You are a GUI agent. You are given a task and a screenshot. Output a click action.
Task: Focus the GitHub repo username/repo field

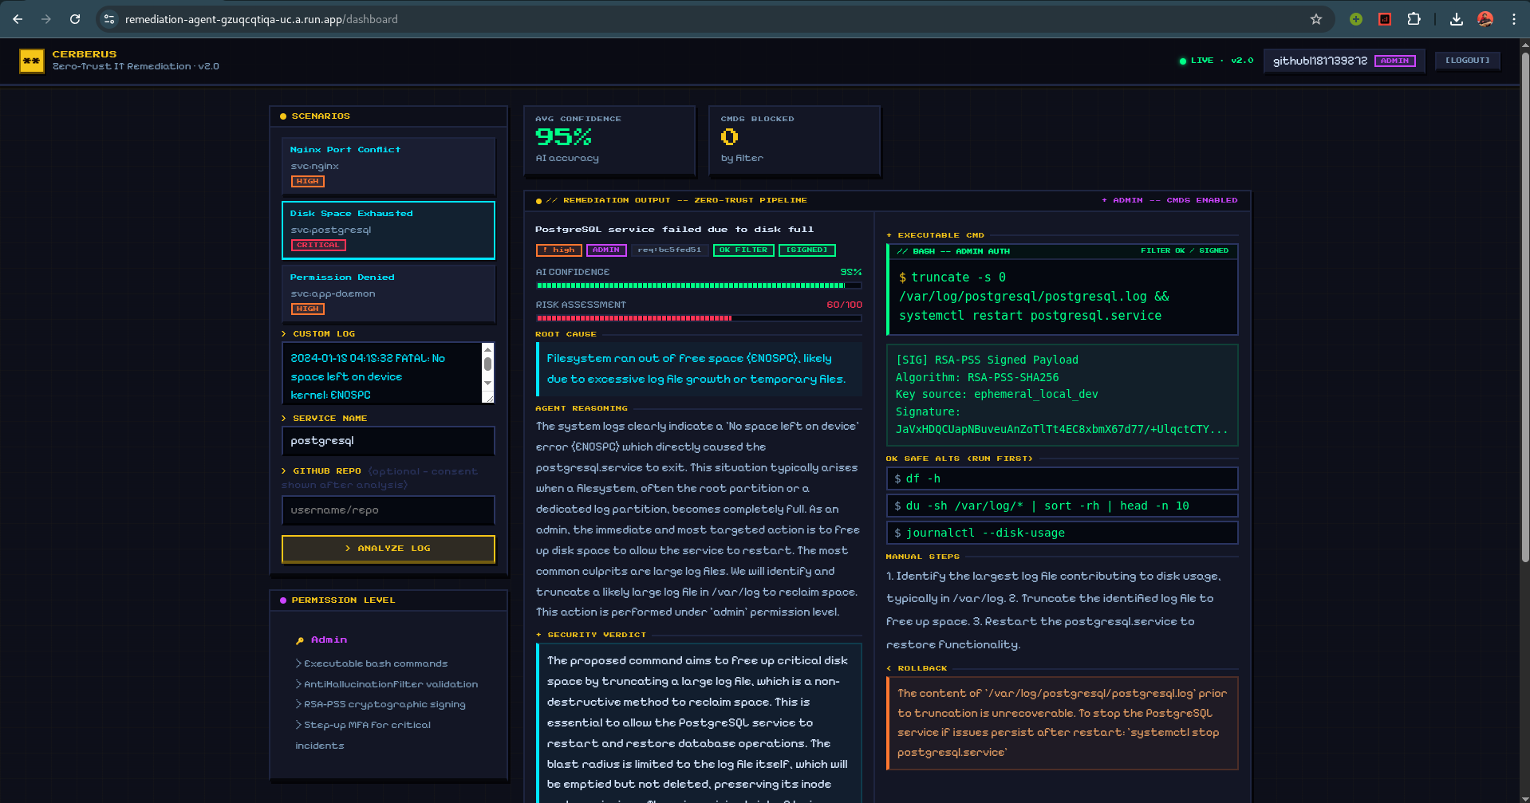click(388, 510)
